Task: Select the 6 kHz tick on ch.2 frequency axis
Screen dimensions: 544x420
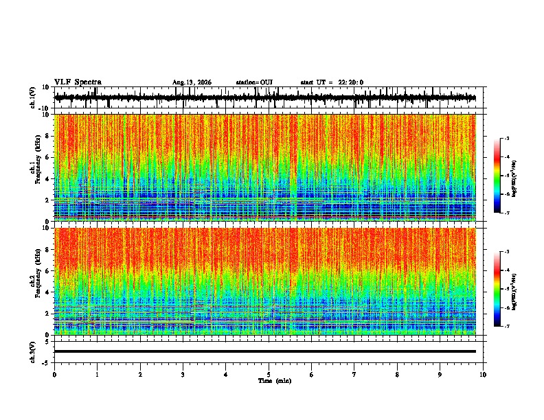Action: point(47,270)
